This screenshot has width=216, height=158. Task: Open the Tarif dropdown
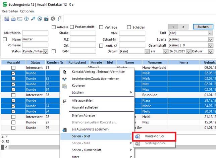click(x=210, y=33)
